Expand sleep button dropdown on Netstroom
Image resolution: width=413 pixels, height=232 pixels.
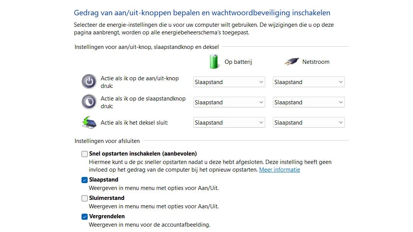click(x=309, y=102)
